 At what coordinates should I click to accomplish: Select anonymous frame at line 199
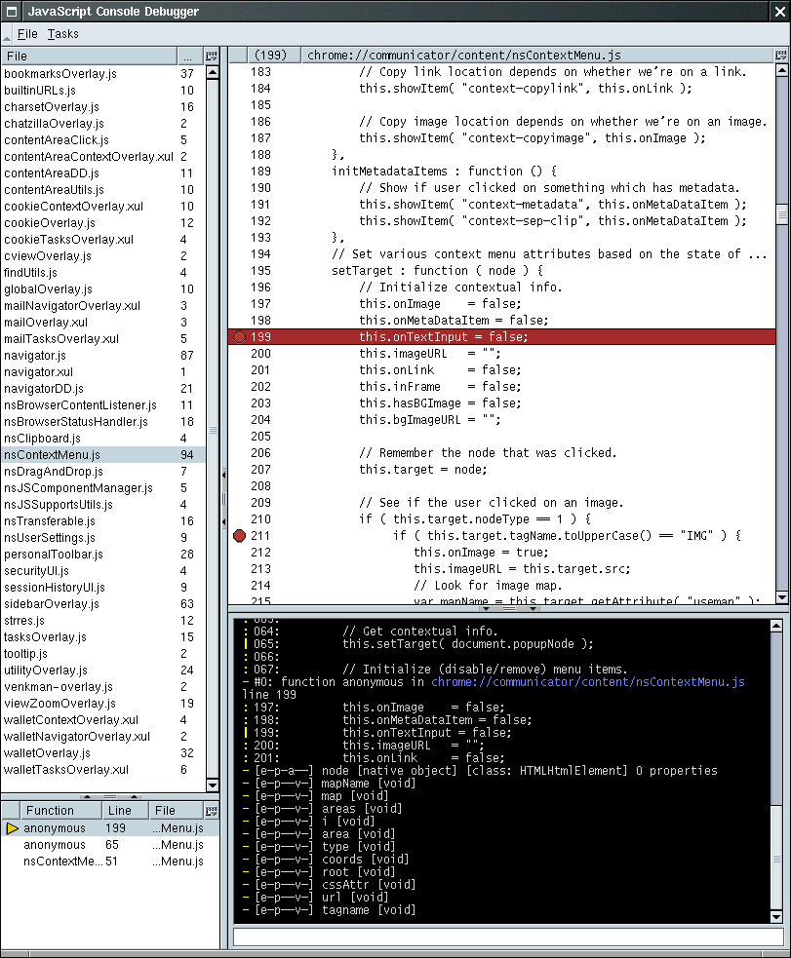110,828
